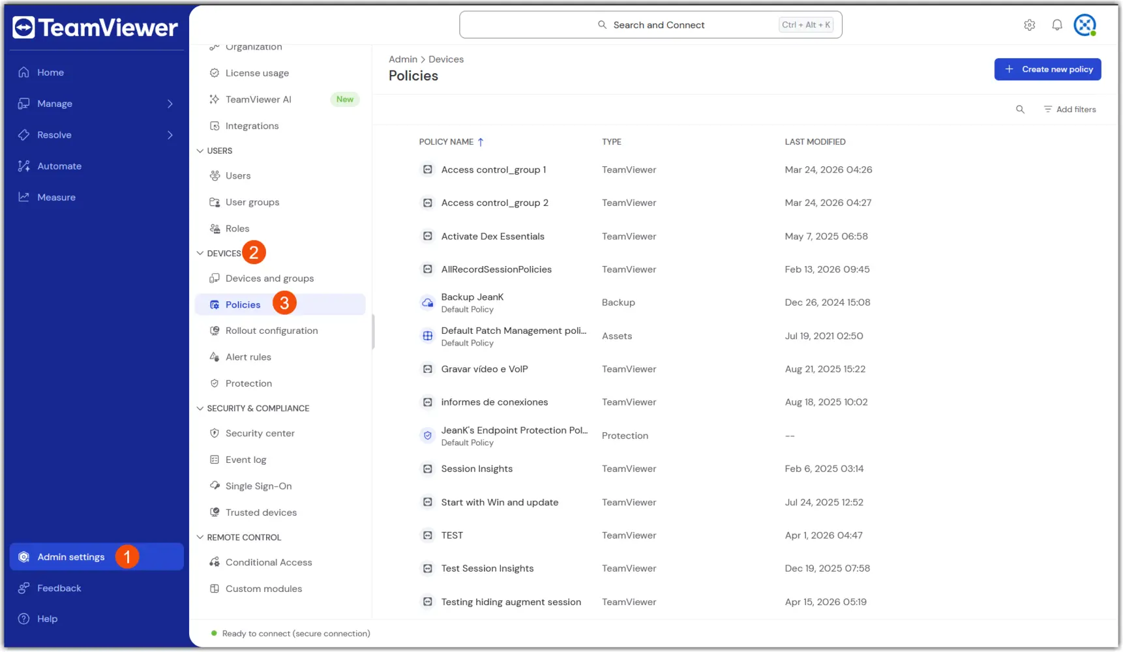Viewport: 1123px width, 652px height.
Task: Click the informes de conexiones policy icon
Action: (427, 402)
